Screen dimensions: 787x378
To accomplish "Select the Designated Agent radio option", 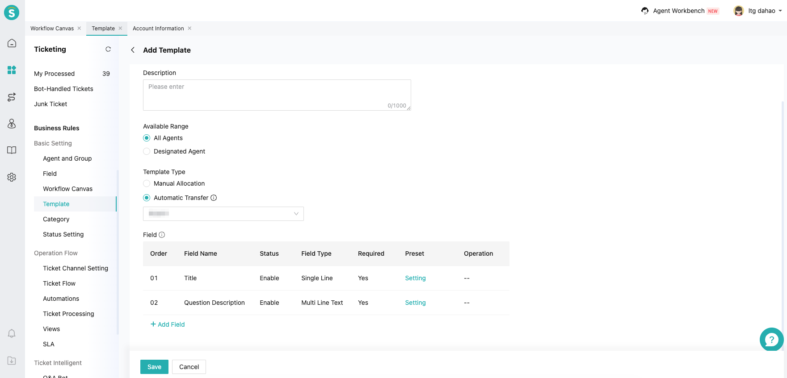I will 147,151.
